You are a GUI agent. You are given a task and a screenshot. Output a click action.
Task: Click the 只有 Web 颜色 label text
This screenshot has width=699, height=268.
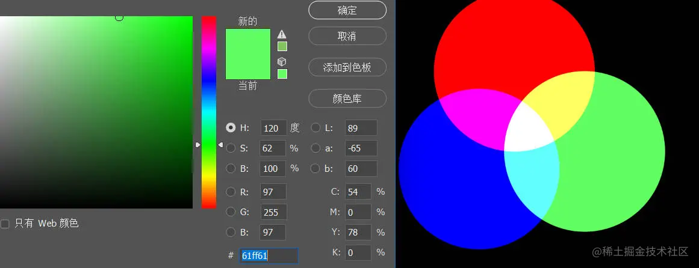click(46, 223)
